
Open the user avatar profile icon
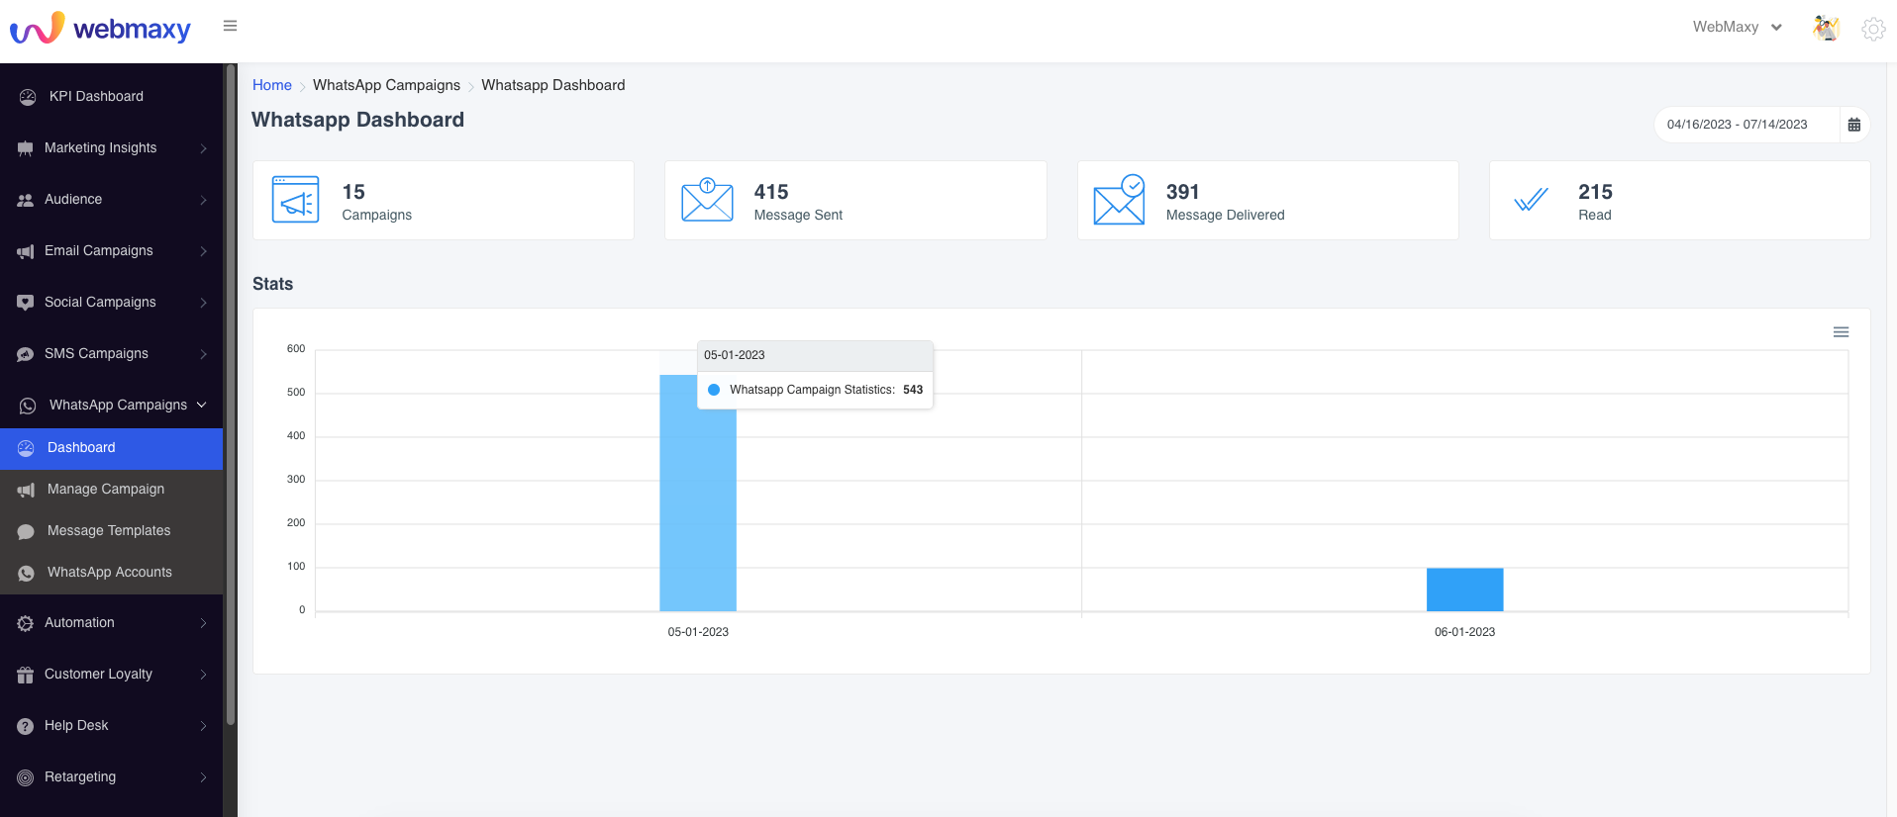click(x=1826, y=28)
